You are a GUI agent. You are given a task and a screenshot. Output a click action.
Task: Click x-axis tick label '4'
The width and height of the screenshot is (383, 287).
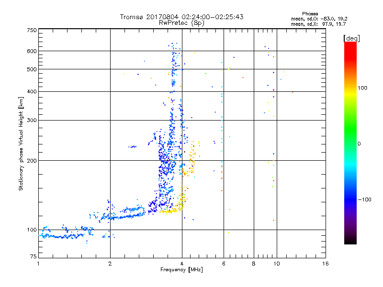182,264
